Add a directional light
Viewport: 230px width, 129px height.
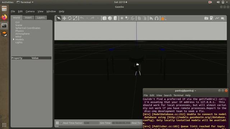(x=133, y=18)
